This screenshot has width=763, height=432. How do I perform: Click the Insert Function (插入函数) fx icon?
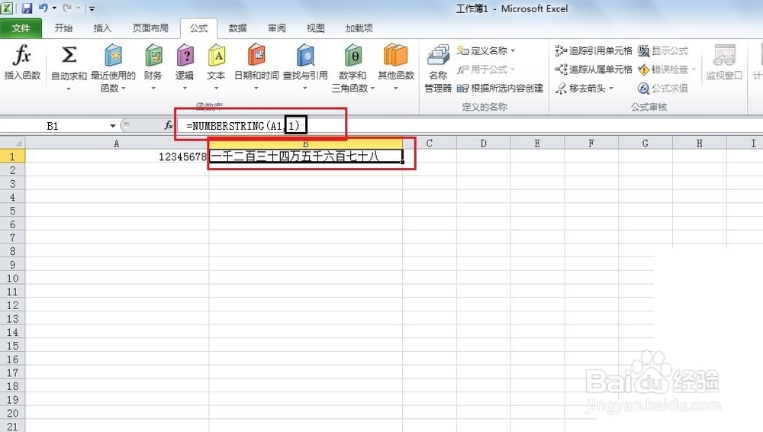click(22, 54)
